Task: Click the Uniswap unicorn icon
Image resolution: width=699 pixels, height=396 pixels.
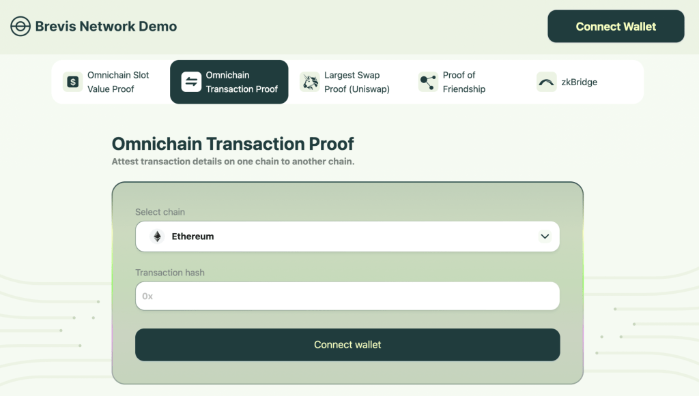Action: point(310,82)
